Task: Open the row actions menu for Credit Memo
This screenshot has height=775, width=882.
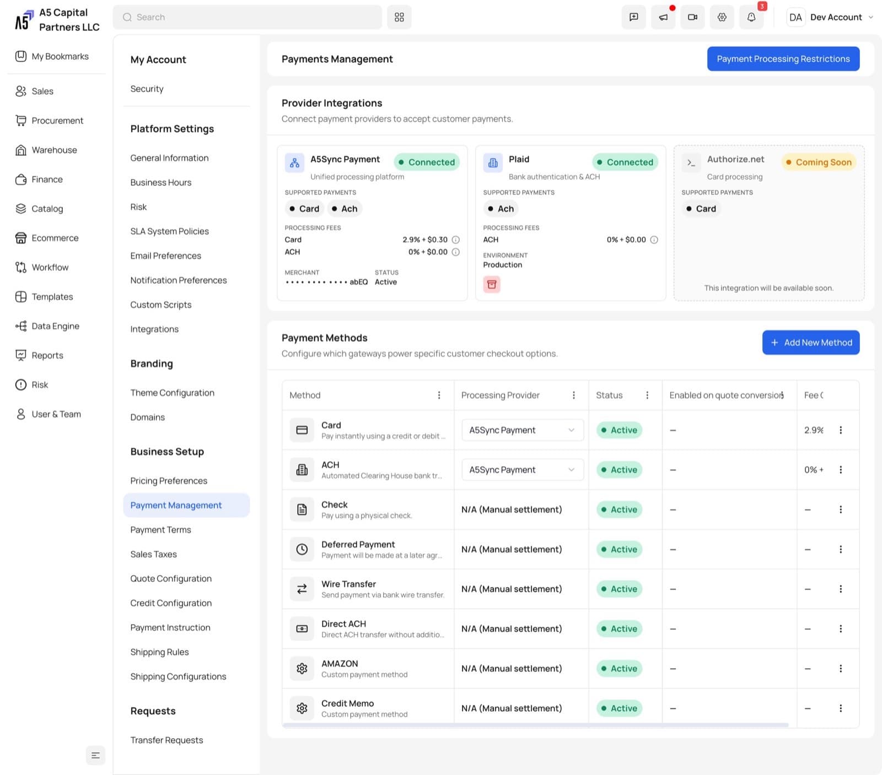Action: point(841,708)
